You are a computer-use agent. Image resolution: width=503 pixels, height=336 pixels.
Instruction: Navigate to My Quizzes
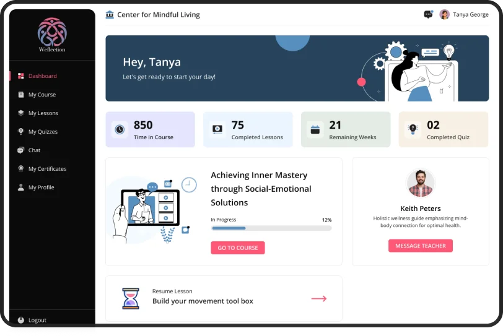pos(43,132)
